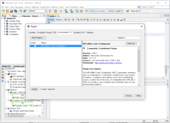This screenshot has width=170, height=123.
Task: Open the microchip.com/mcc homepage link
Action: click(108, 63)
